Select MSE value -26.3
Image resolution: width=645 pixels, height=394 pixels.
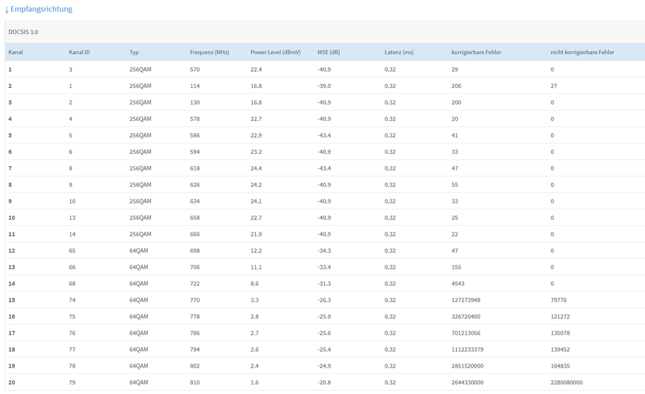click(x=324, y=300)
